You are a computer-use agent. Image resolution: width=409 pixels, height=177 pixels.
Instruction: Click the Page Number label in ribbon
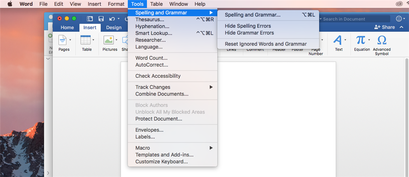(316, 51)
